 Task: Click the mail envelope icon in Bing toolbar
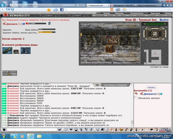point(55,10)
